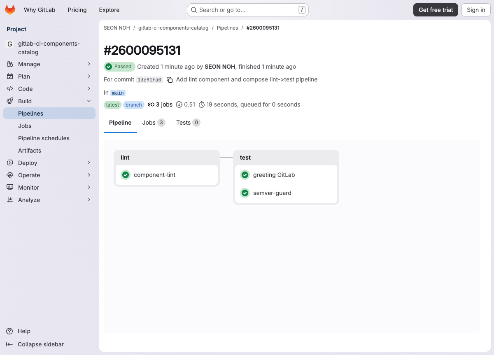Click the jobs link icon beside 3 jobs
494x355 pixels.
click(x=151, y=104)
